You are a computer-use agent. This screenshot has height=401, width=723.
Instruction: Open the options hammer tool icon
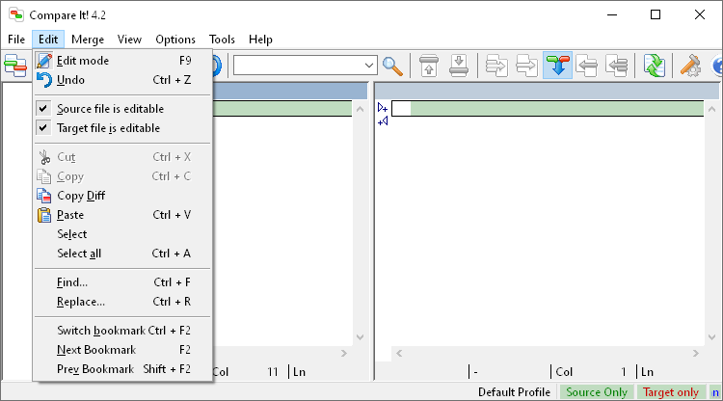(x=690, y=66)
